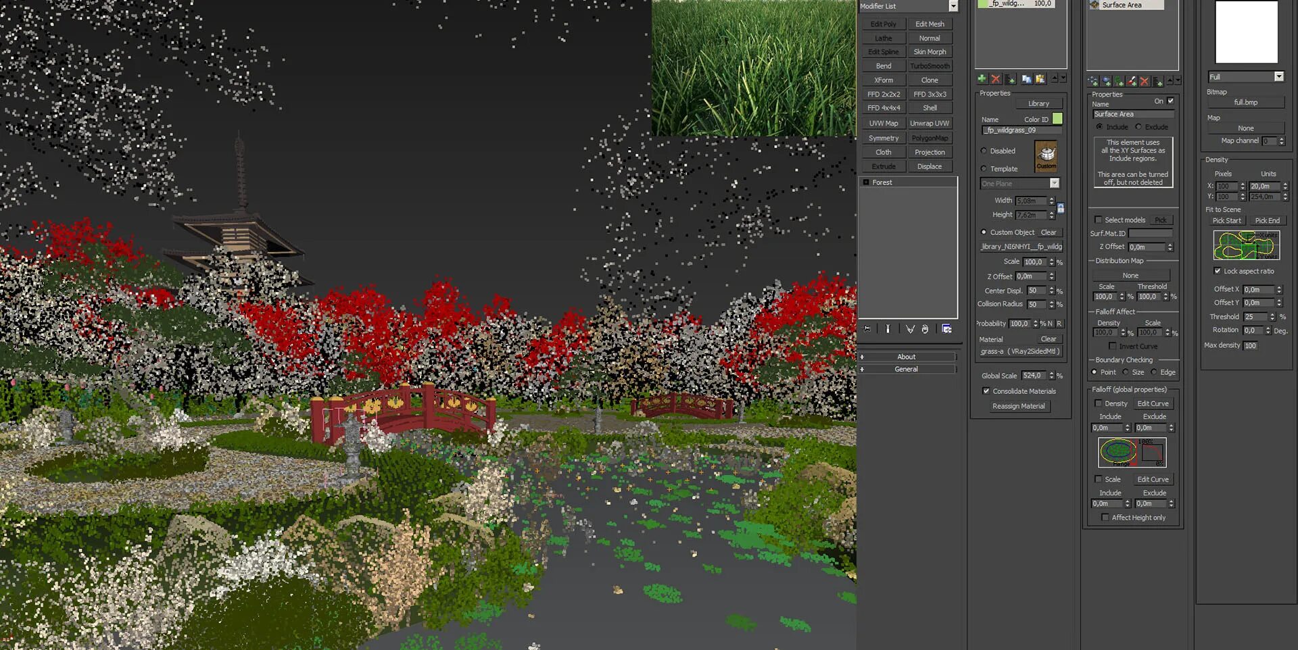
Task: Delete the selected area with the red X icon
Action: [x=996, y=79]
